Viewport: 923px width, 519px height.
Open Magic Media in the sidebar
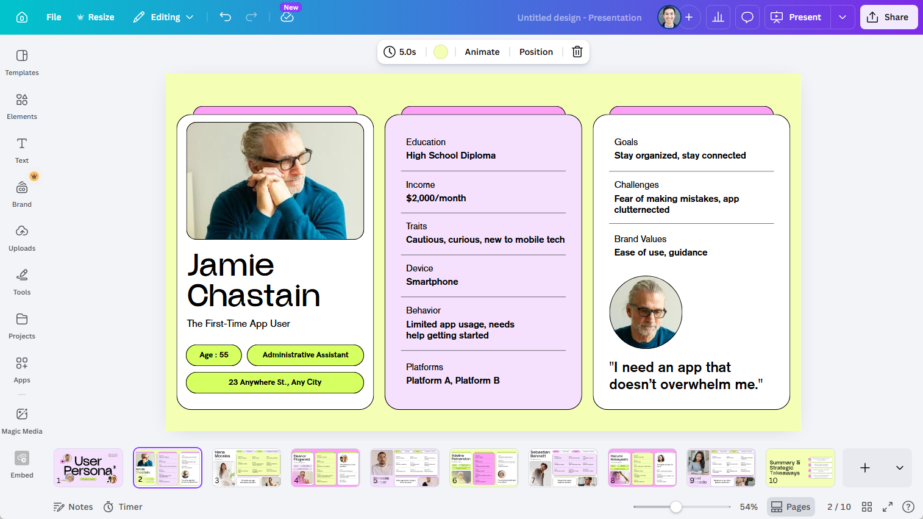21,420
